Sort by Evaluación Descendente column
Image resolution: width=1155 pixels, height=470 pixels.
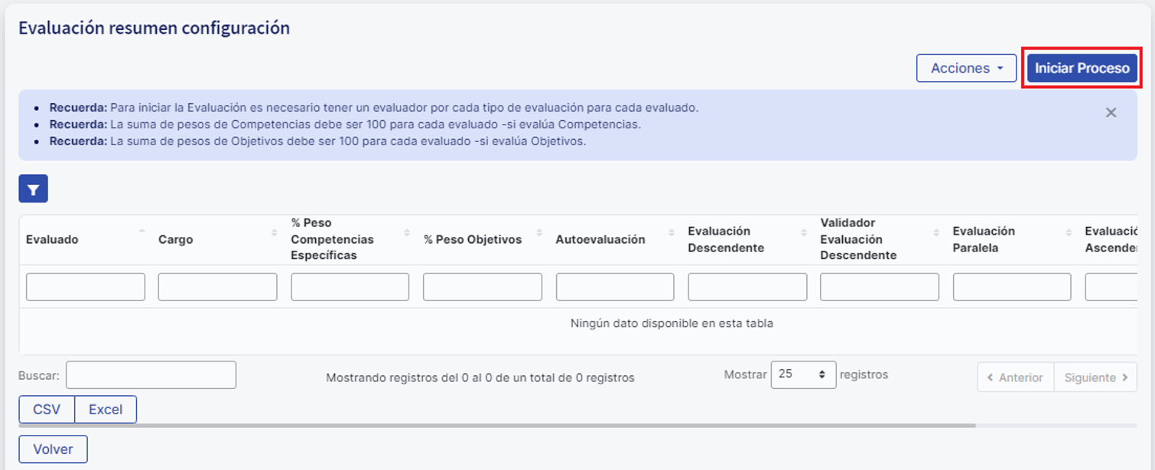click(x=725, y=239)
